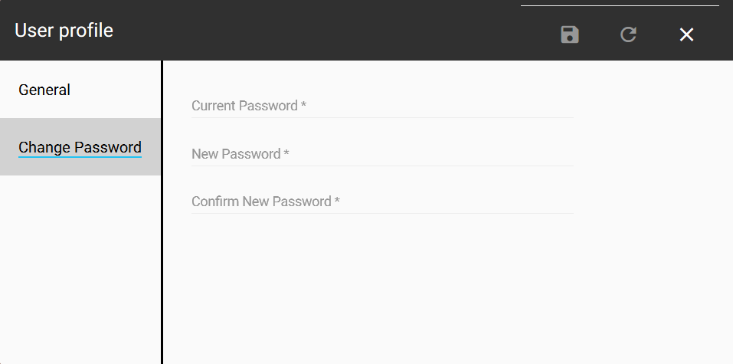
Task: Click the save floppy disk icon
Action: (570, 34)
